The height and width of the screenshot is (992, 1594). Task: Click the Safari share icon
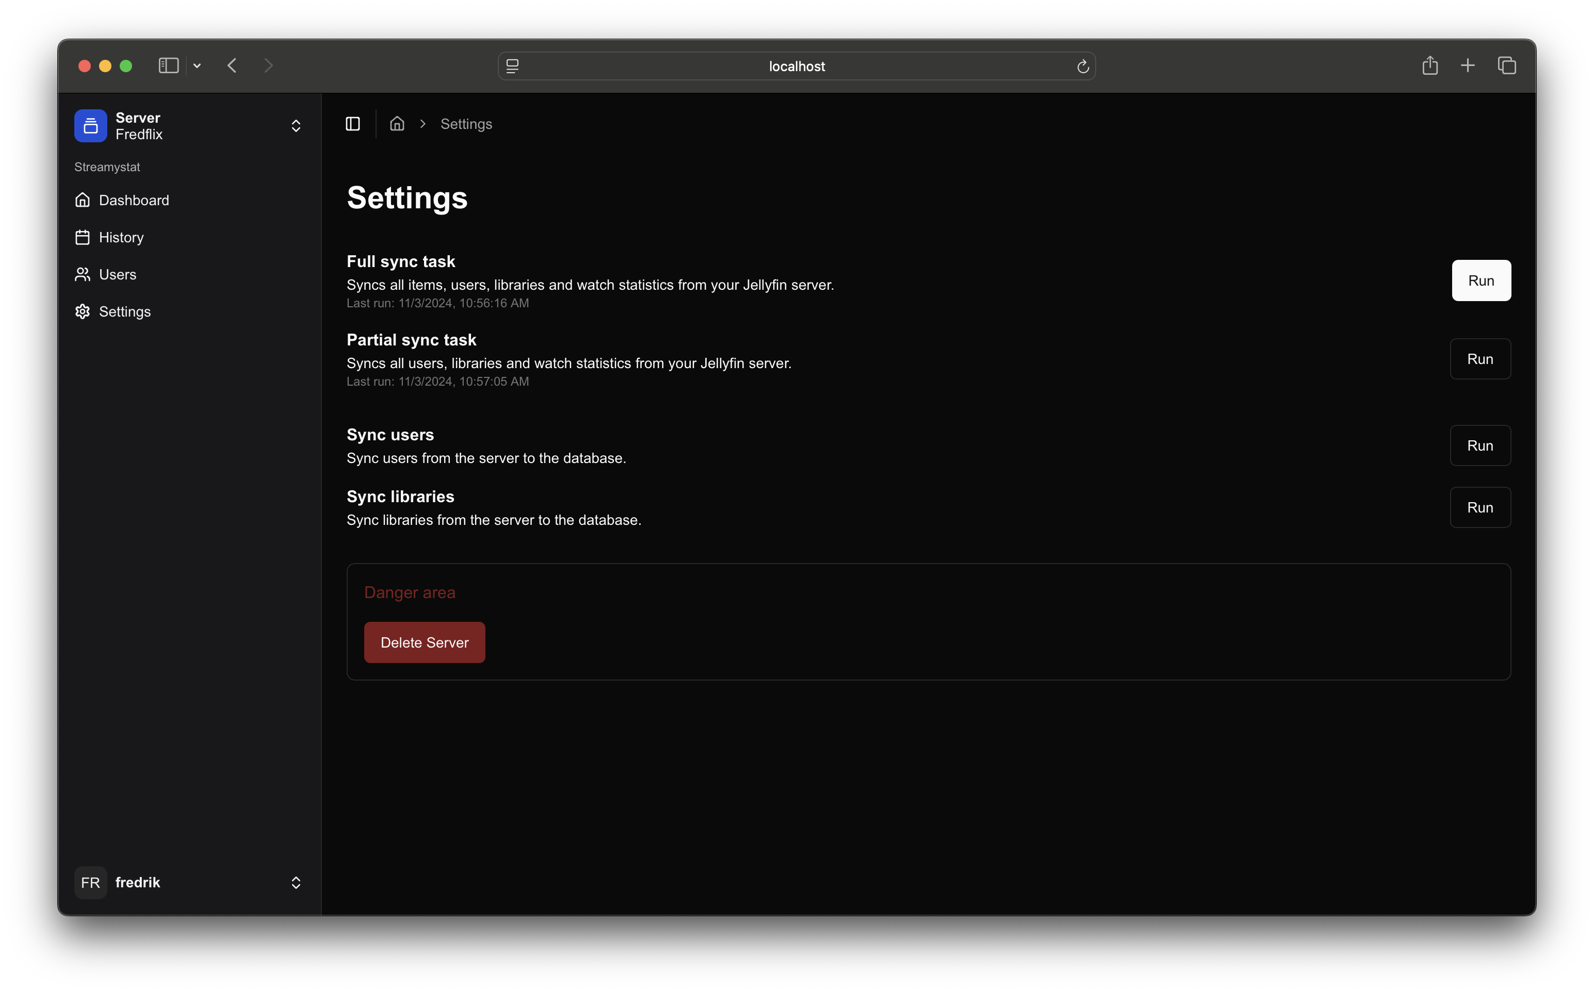[x=1430, y=65]
